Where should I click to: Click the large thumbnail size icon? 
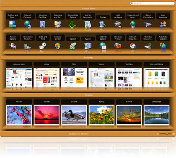click(x=173, y=134)
